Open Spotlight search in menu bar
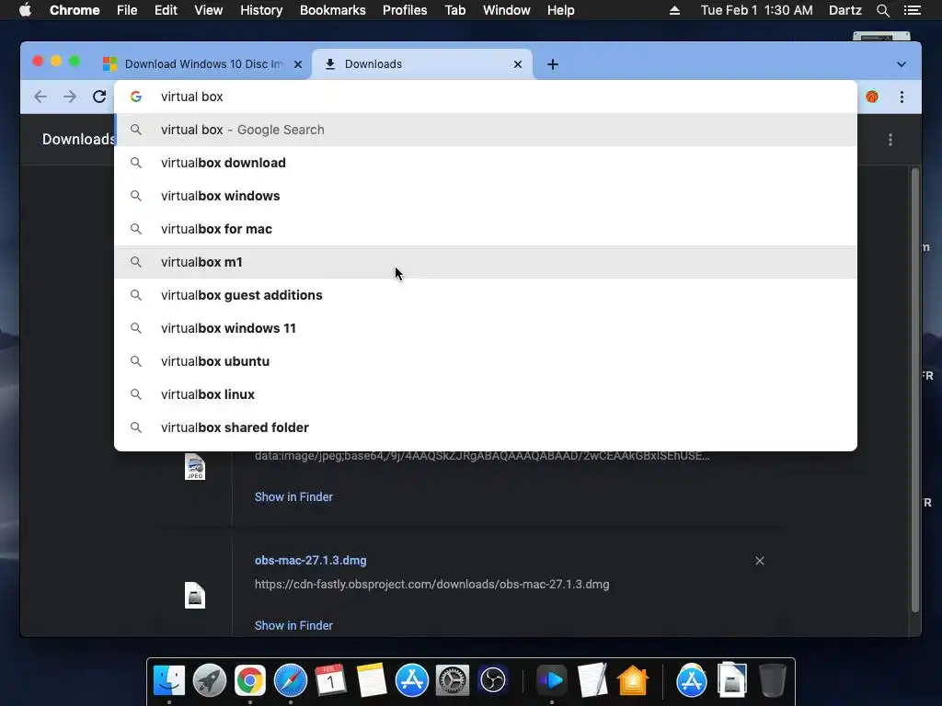This screenshot has height=706, width=942. 882,10
